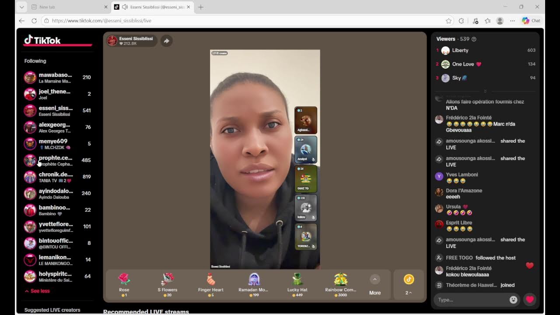Image resolution: width=560 pixels, height=315 pixels.
Task: Open prophte.ce... live stream
Action: coord(57,161)
